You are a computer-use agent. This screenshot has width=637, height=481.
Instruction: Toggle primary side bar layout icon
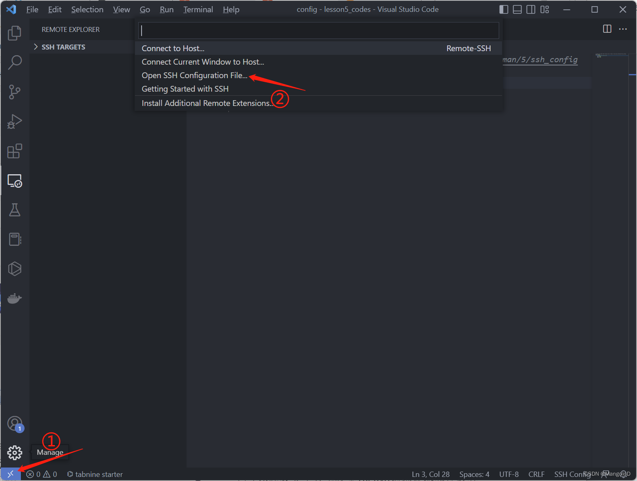504,9
